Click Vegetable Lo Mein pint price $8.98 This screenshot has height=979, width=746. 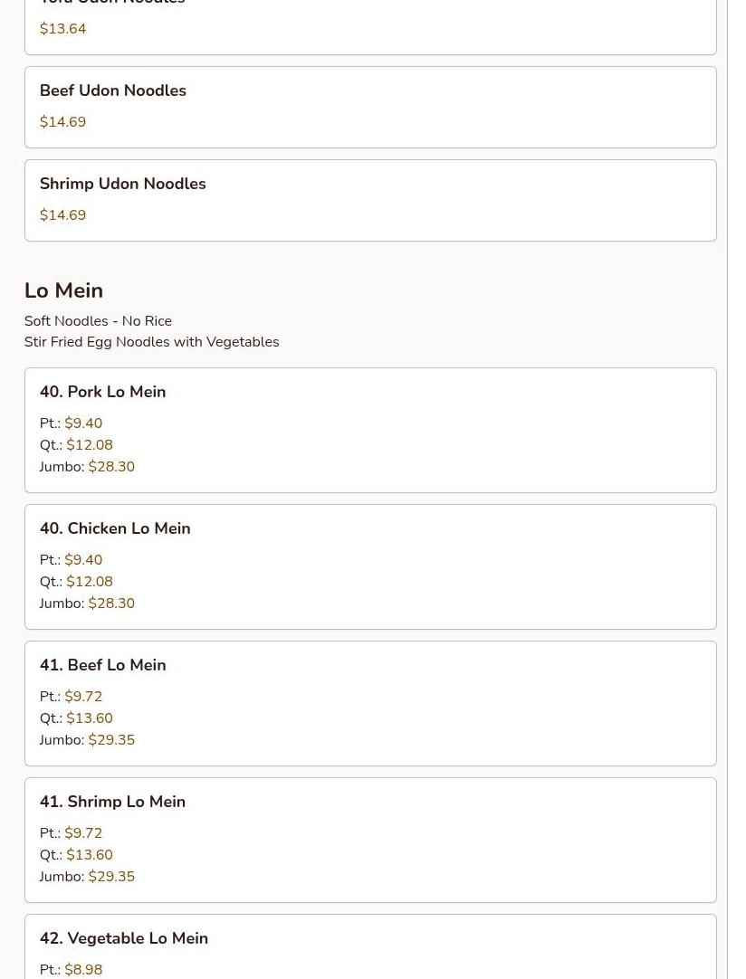(x=83, y=970)
